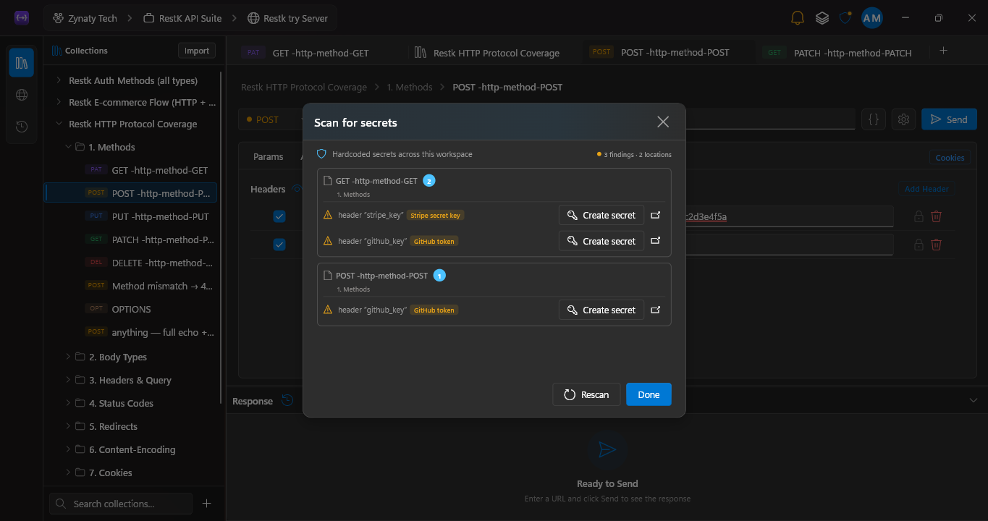This screenshot has height=521, width=988.
Task: Close the Scan for secrets dialog
Action: point(663,122)
